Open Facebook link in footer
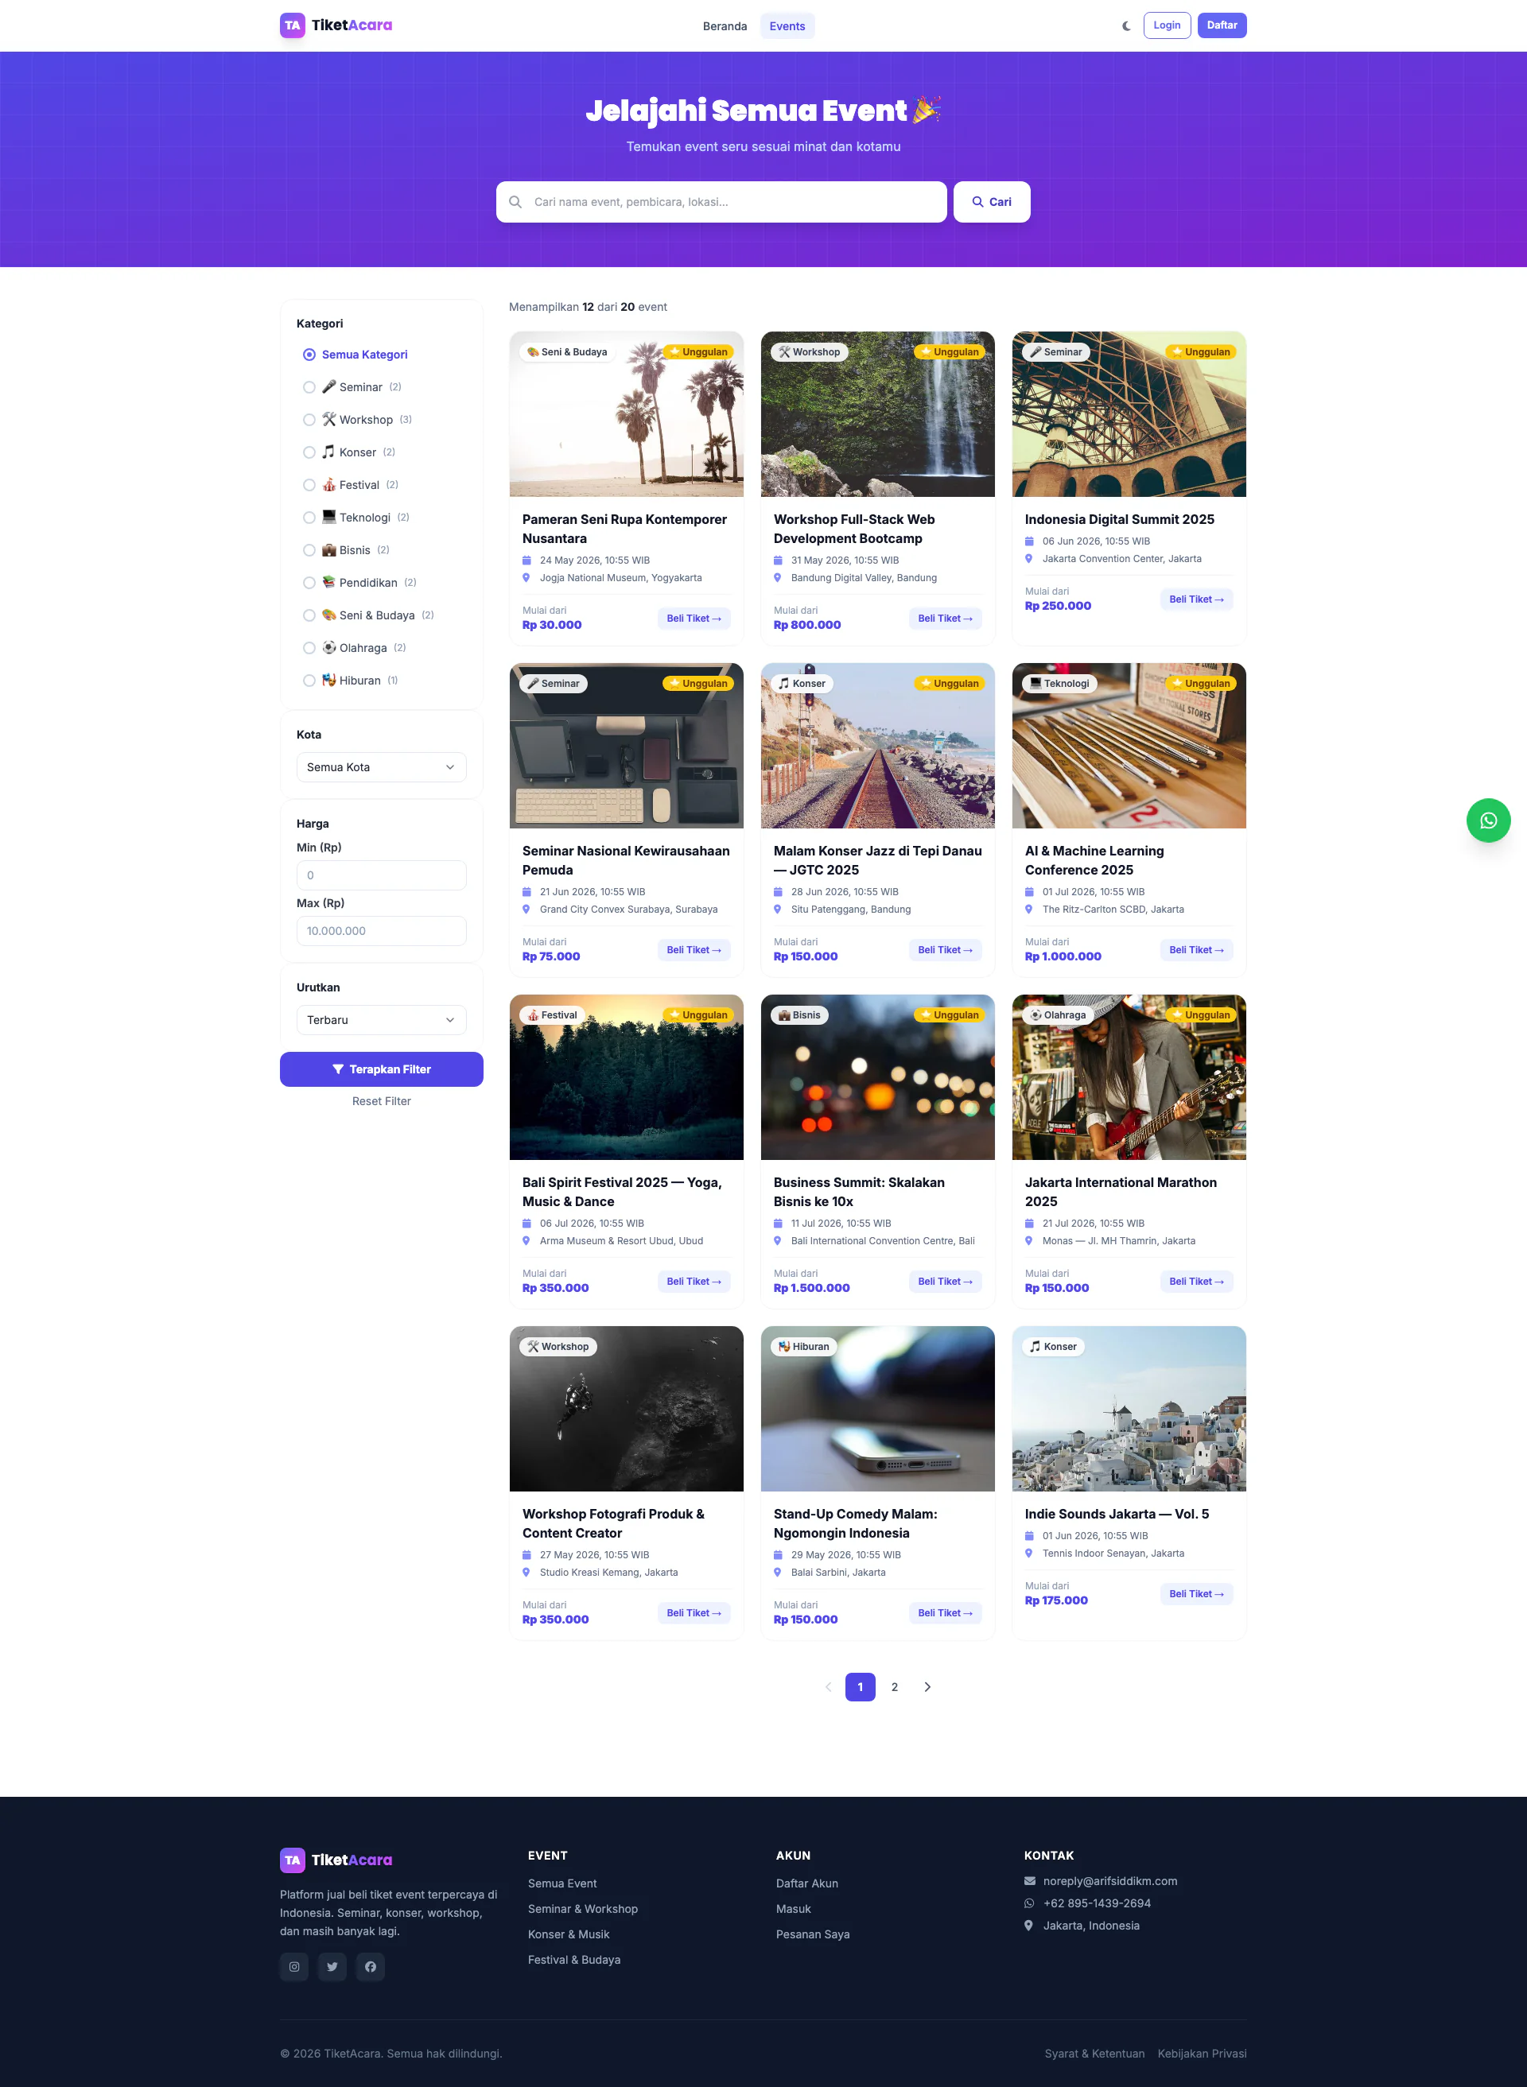Viewport: 1527px width, 2087px height. point(370,1966)
